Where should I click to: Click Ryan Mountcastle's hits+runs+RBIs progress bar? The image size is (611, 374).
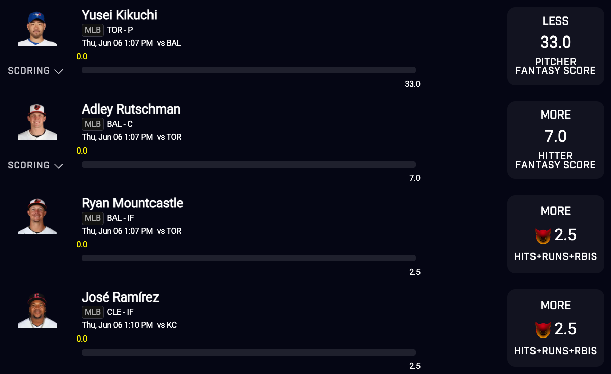pyautogui.click(x=249, y=258)
